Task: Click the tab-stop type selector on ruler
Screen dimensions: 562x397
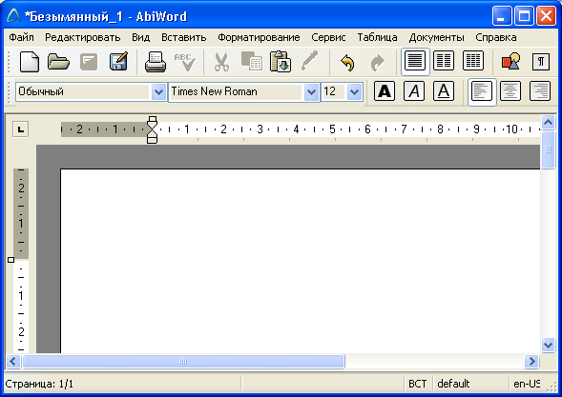Action: pos(20,129)
